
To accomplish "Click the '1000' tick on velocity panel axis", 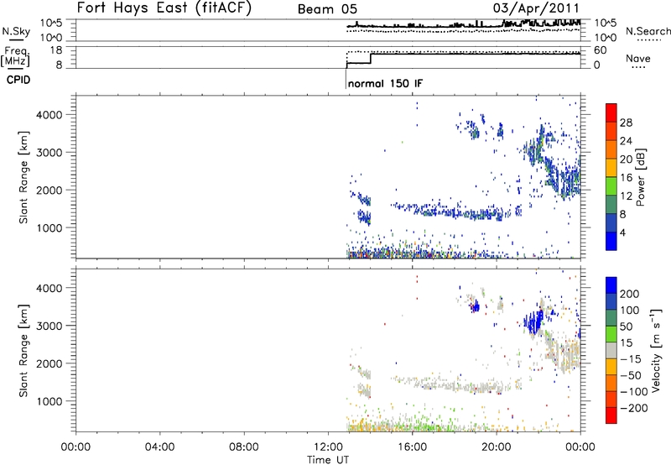I will point(49,401).
